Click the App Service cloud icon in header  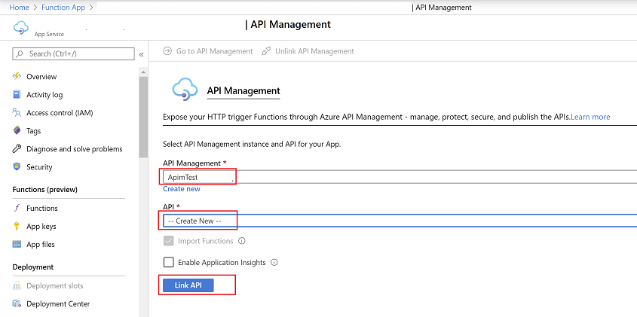pos(20,28)
